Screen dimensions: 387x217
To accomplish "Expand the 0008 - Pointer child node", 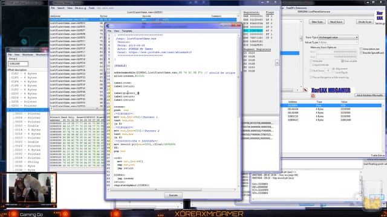I will pos(14,122).
